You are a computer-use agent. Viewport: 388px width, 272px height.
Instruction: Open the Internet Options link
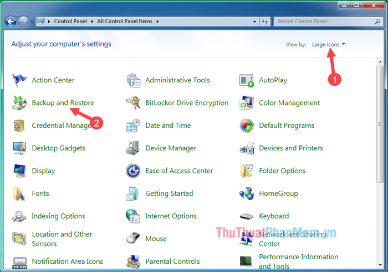[171, 216]
